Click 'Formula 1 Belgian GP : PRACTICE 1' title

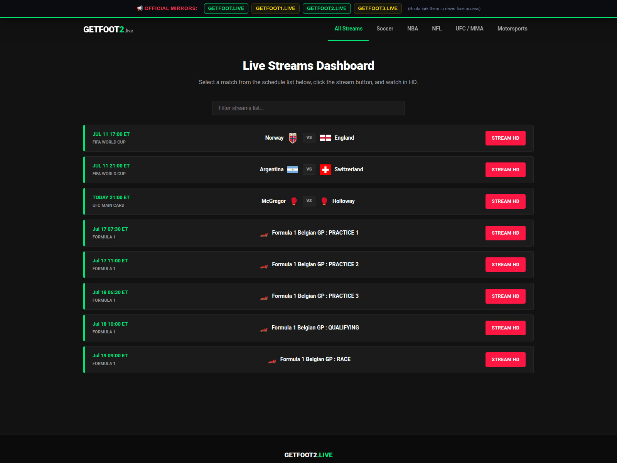(315, 233)
